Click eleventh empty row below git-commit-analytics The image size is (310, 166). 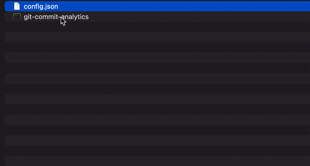[x=157, y=130]
